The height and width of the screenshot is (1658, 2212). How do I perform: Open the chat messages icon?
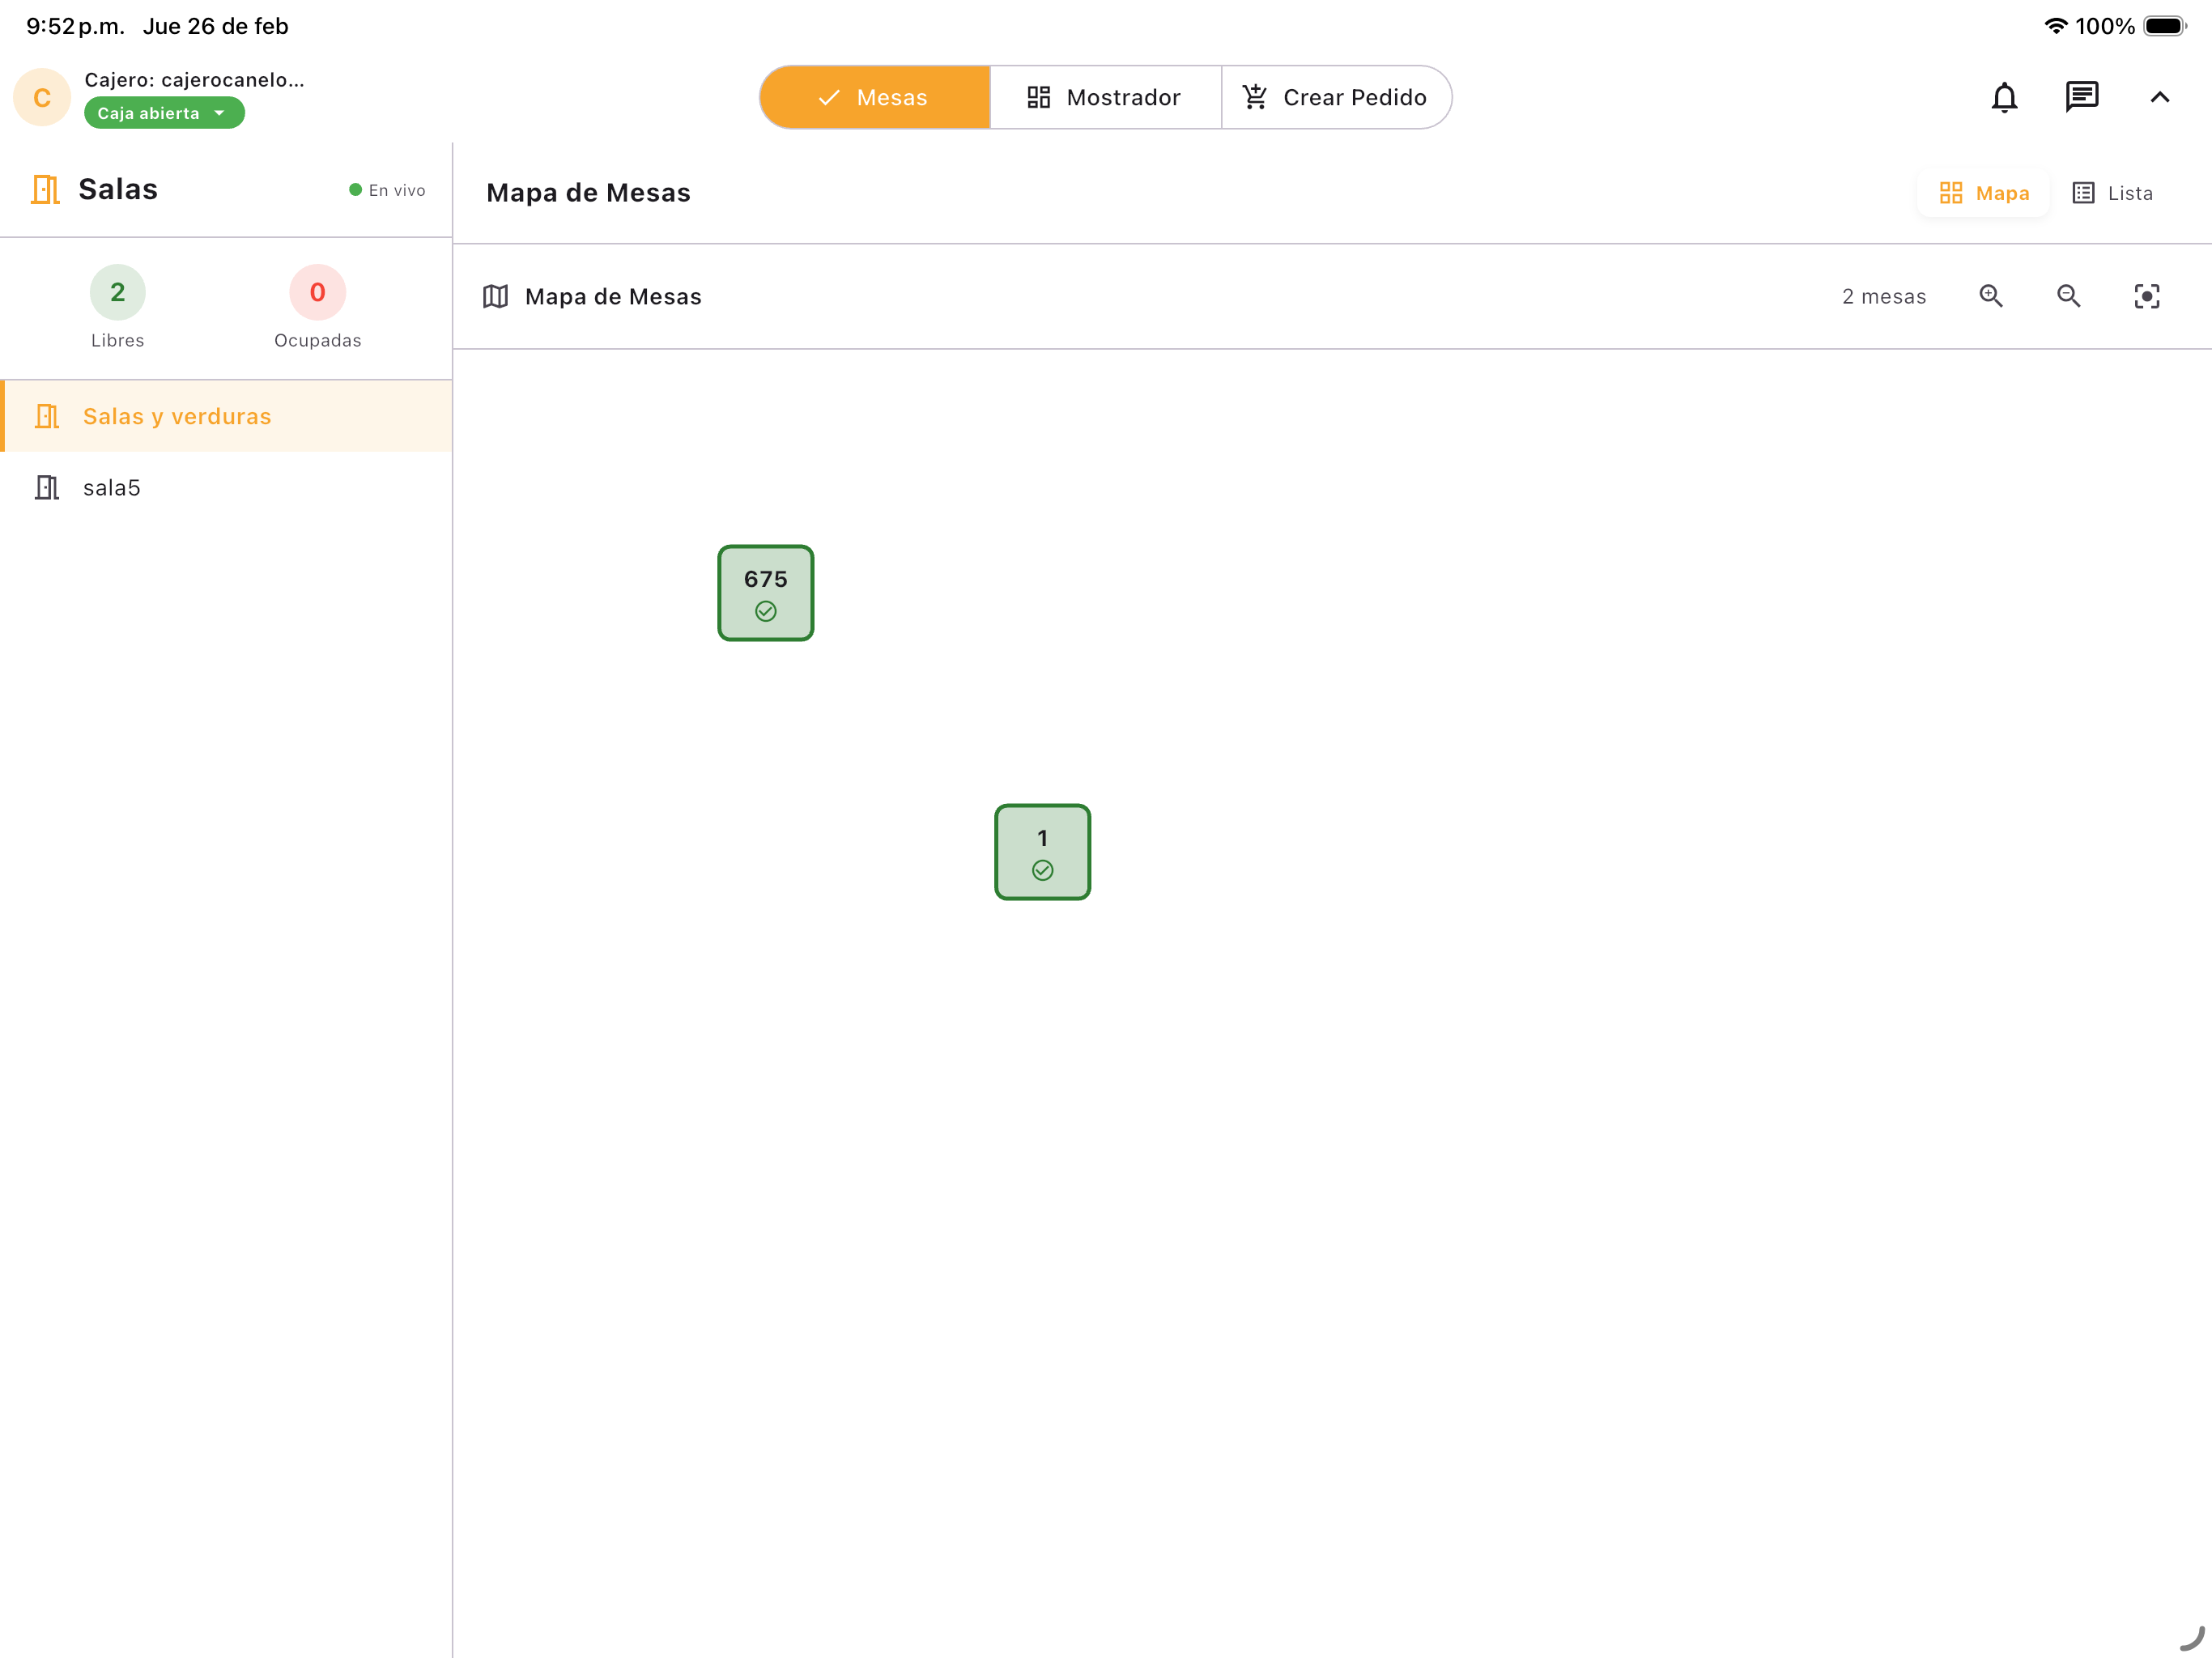pyautogui.click(x=2081, y=97)
